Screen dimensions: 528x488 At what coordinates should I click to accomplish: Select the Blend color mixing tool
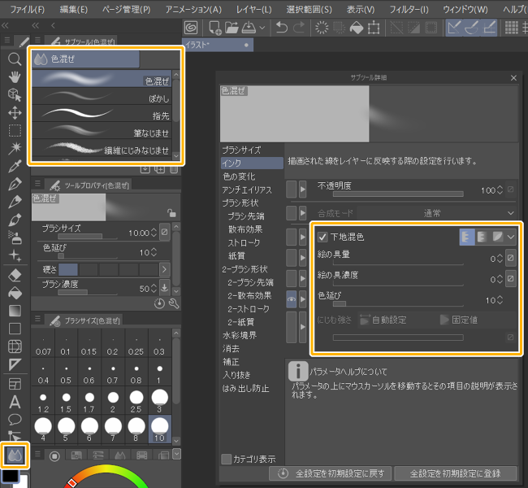(x=15, y=455)
